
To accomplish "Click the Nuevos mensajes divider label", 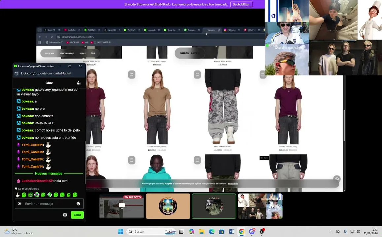I will (x=49, y=173).
